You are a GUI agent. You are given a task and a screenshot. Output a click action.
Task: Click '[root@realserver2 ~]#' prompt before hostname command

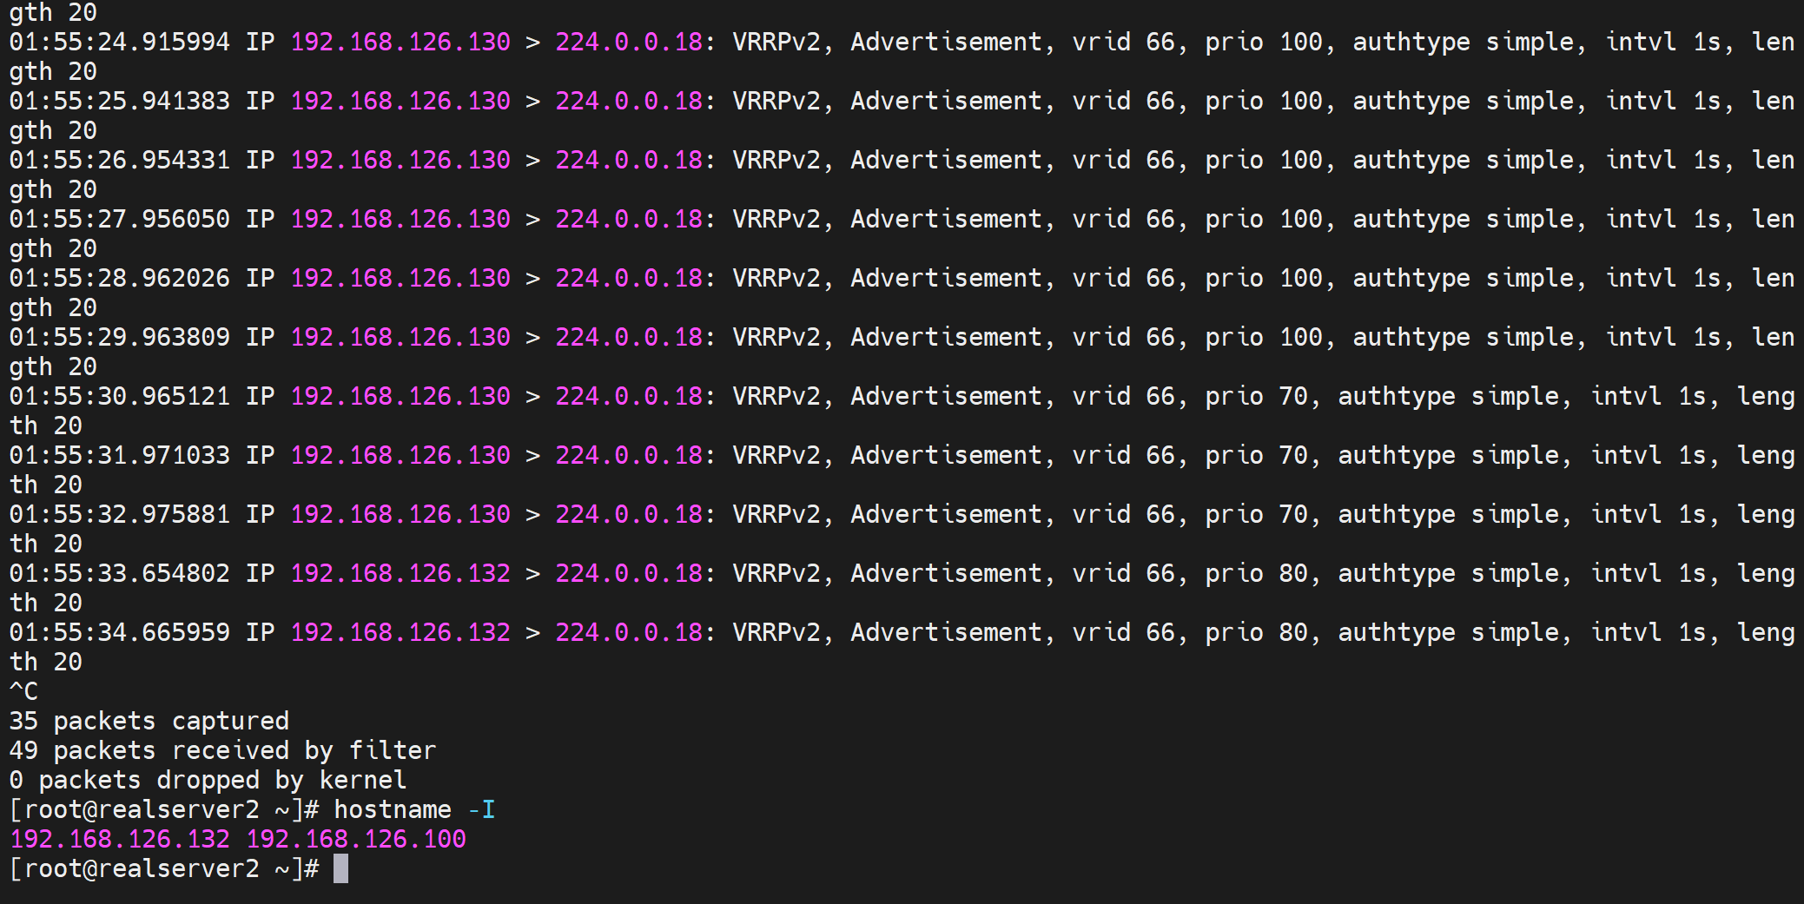click(x=164, y=809)
